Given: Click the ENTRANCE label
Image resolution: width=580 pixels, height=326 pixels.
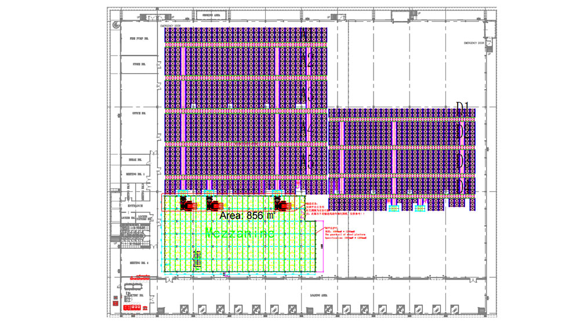Looking at the screenshot, I should tap(135, 206).
